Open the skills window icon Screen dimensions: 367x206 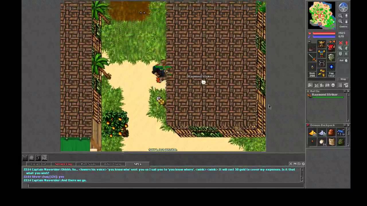[311, 85]
